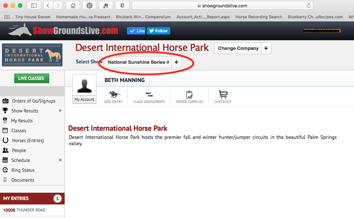Open Class Adds/Drops arrows icon
The width and height of the screenshot is (354, 218).
coord(149,95)
